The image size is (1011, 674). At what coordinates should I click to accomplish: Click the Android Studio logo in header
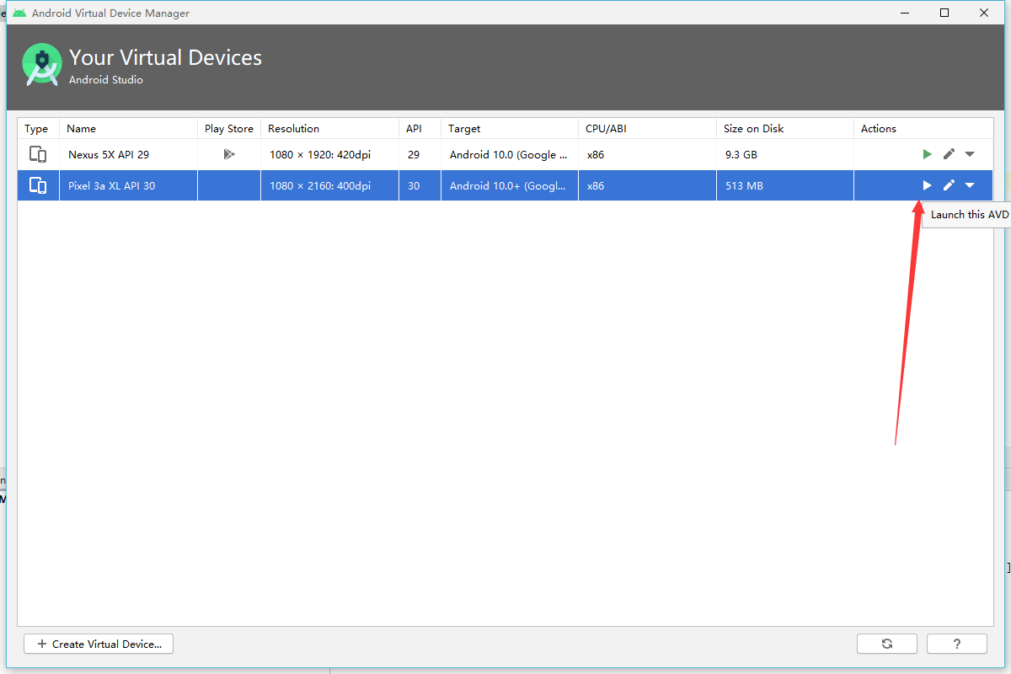pyautogui.click(x=42, y=65)
